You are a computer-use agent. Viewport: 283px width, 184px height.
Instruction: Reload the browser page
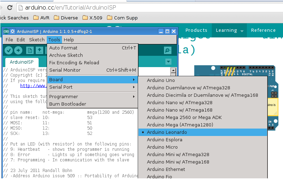(x=10, y=7)
